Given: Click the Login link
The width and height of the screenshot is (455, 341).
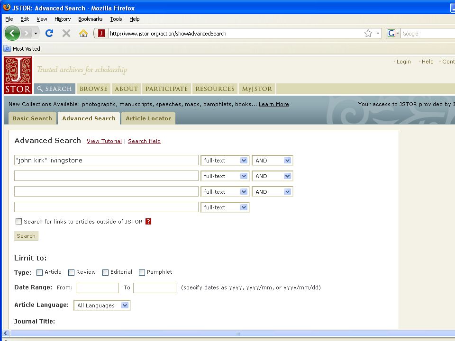Looking at the screenshot, I should click(x=403, y=62).
